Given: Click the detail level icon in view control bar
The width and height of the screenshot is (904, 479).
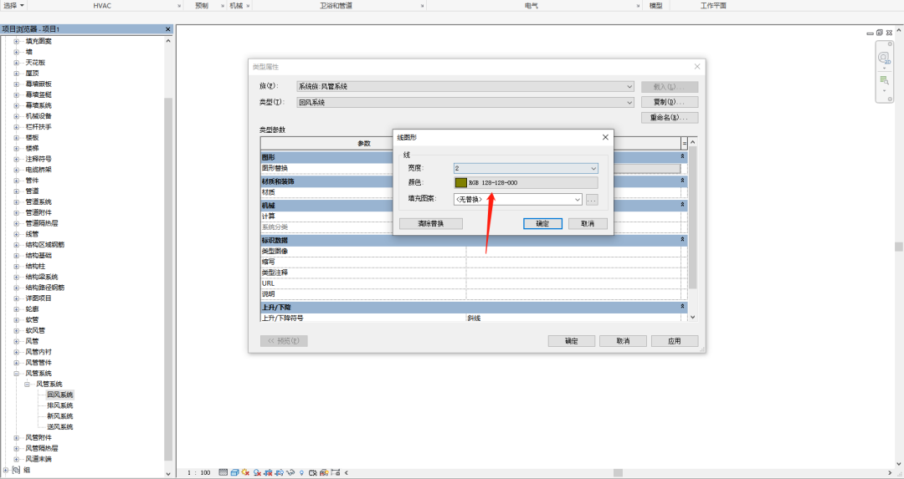Looking at the screenshot, I should click(x=223, y=472).
